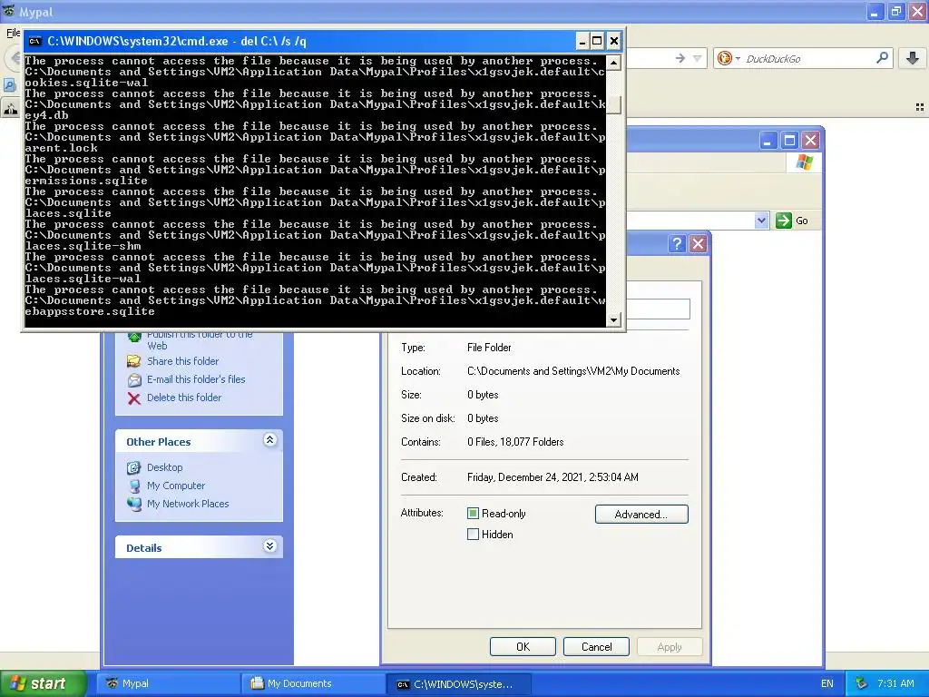Screen dimensions: 929x697
Task: Click DuckDuckGo search magnifier icon
Action: (x=882, y=57)
